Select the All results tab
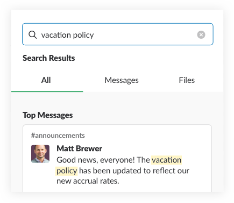The width and height of the screenshot is (234, 203). pos(46,80)
